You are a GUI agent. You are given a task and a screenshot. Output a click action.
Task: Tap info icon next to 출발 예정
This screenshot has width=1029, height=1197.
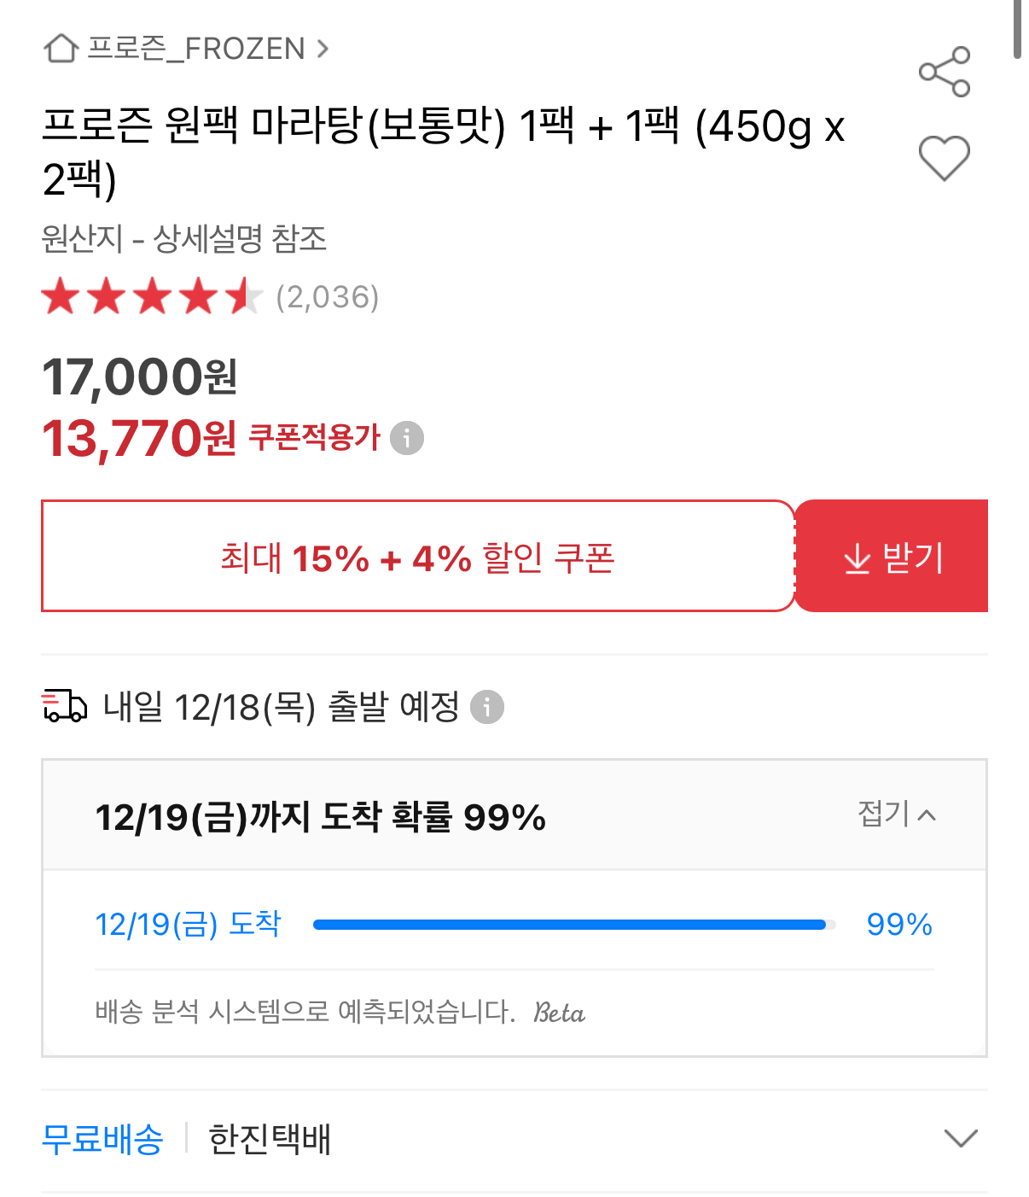point(487,707)
